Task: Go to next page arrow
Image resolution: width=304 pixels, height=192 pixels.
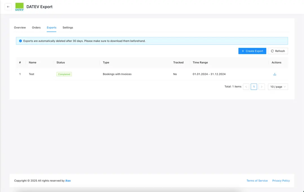Action: (x=261, y=87)
